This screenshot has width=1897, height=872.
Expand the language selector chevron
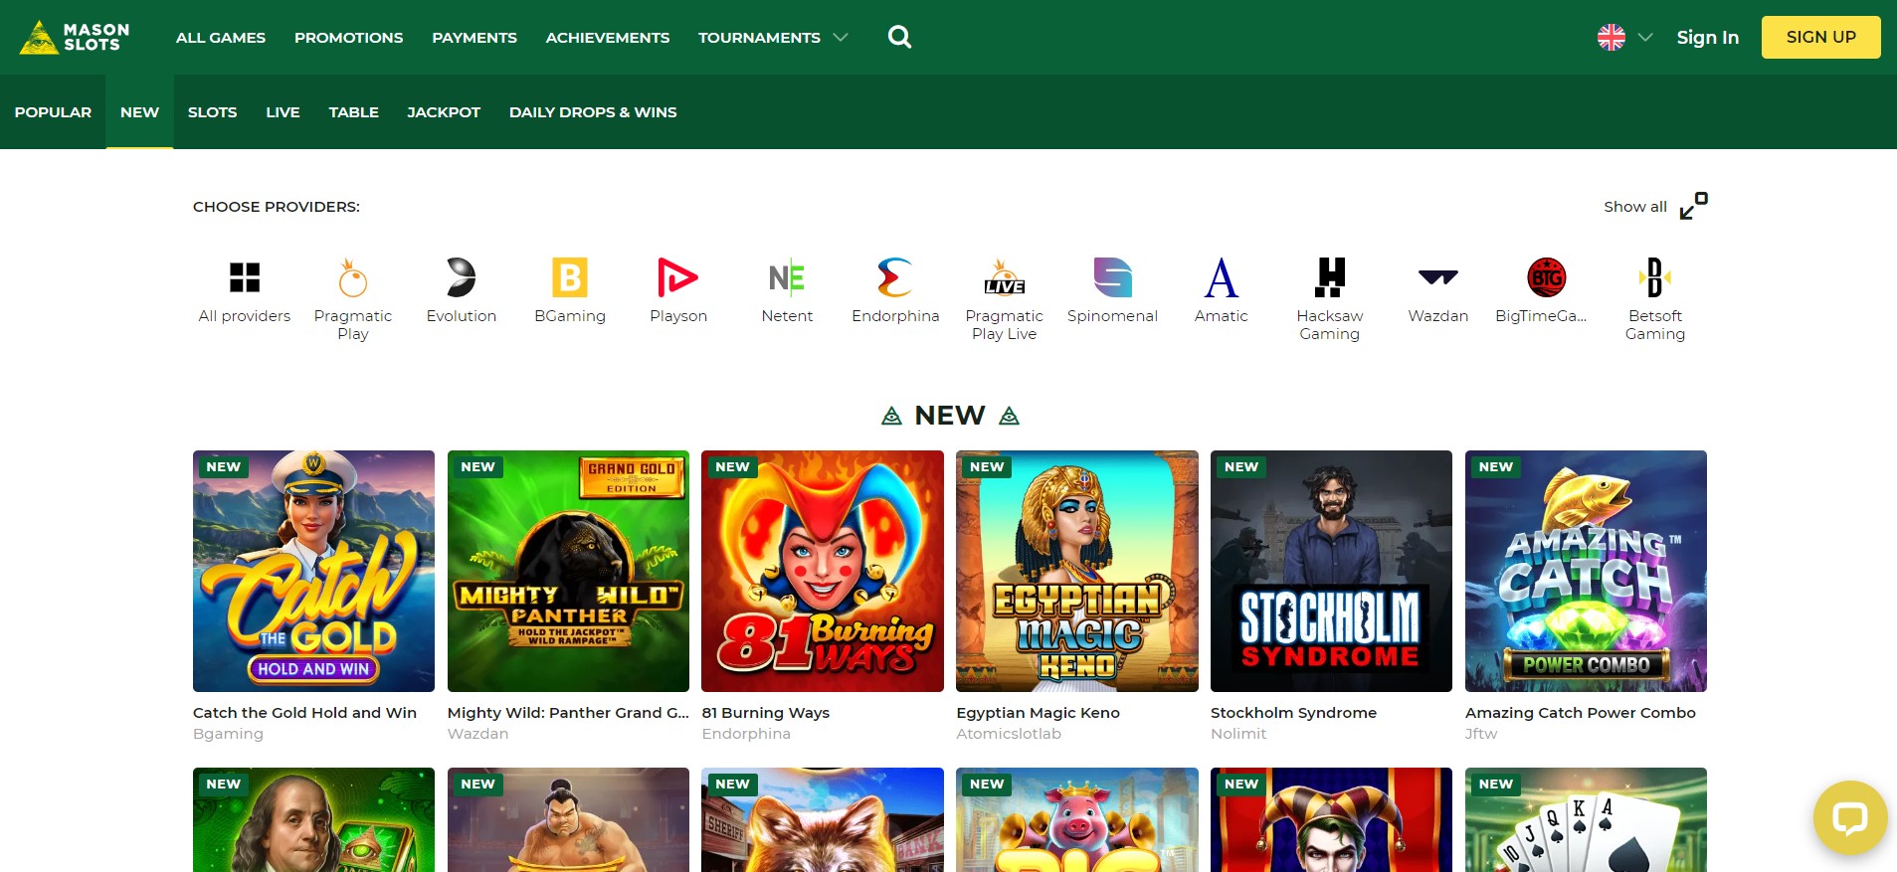pyautogui.click(x=1645, y=37)
